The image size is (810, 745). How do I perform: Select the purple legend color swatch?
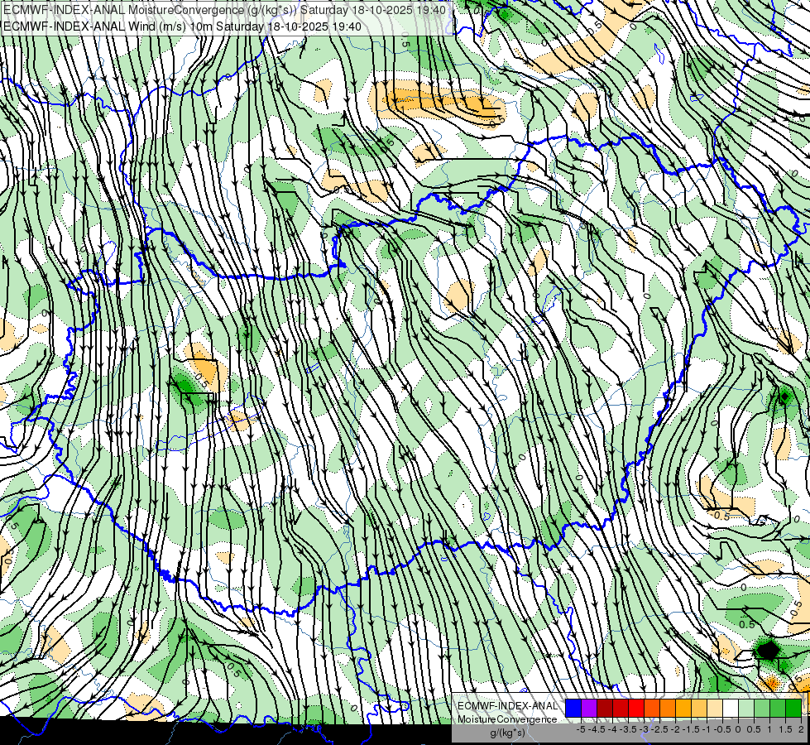click(x=588, y=708)
